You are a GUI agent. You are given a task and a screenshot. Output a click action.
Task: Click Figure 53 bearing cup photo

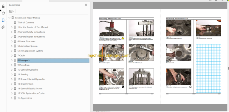coord(208,28)
